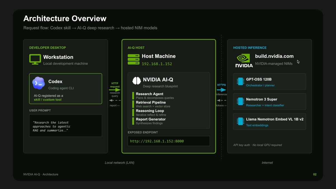Click the skill / custom tool text

pyautogui.click(x=48, y=100)
